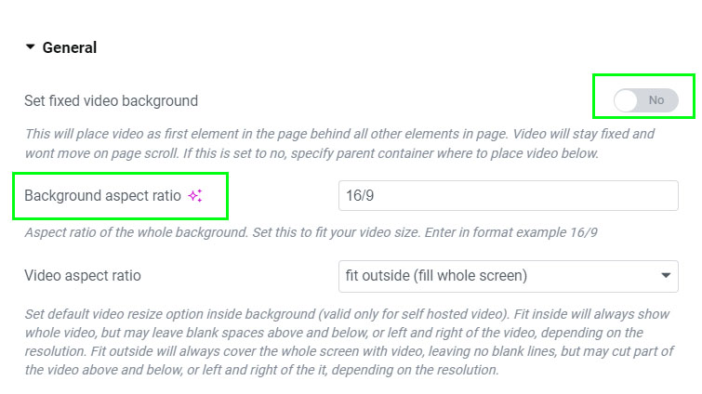Viewport: 702px width, 394px height.
Task: Collapse the General section arrow
Action: [31, 47]
